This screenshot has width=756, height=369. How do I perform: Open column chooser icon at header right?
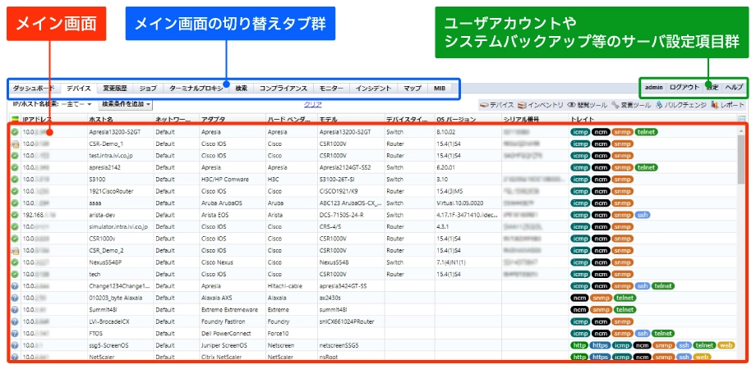click(x=741, y=120)
